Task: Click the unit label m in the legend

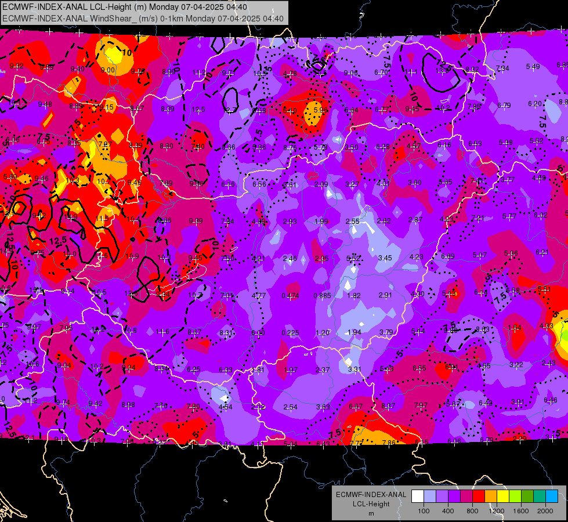Action: click(x=371, y=514)
